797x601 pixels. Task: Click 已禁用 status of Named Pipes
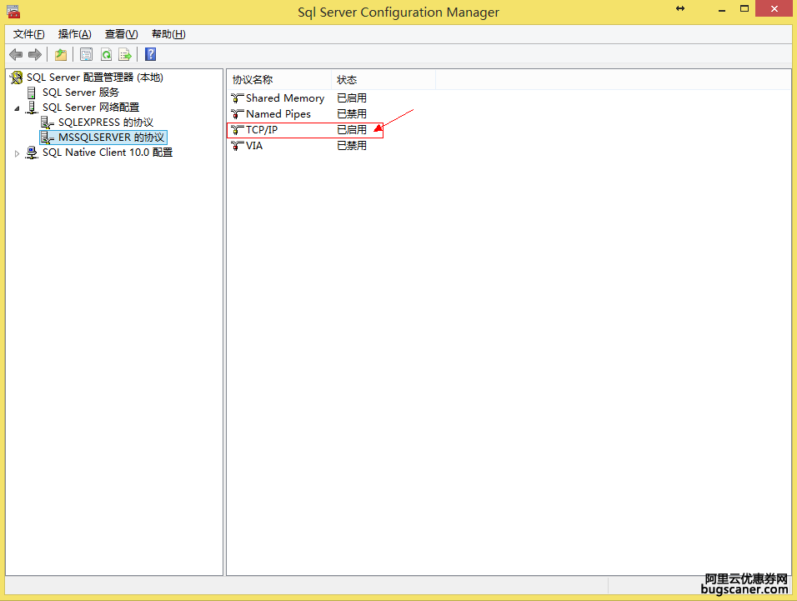point(352,114)
